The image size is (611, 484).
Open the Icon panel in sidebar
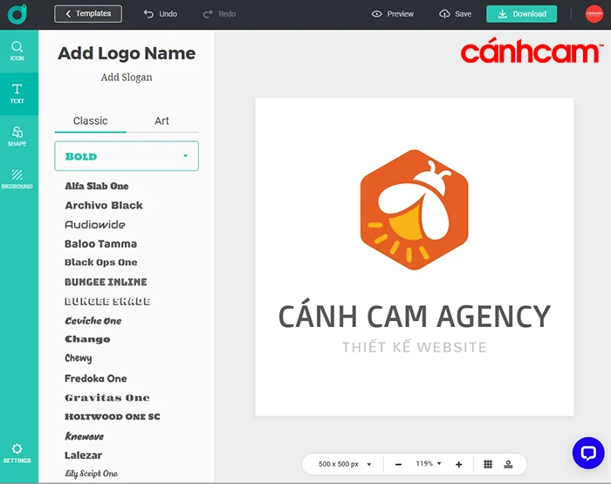17,51
